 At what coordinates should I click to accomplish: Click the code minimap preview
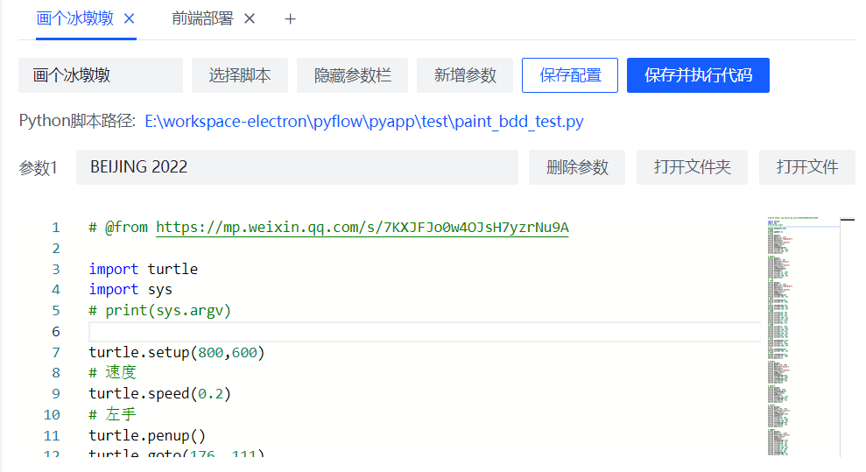coord(803,333)
